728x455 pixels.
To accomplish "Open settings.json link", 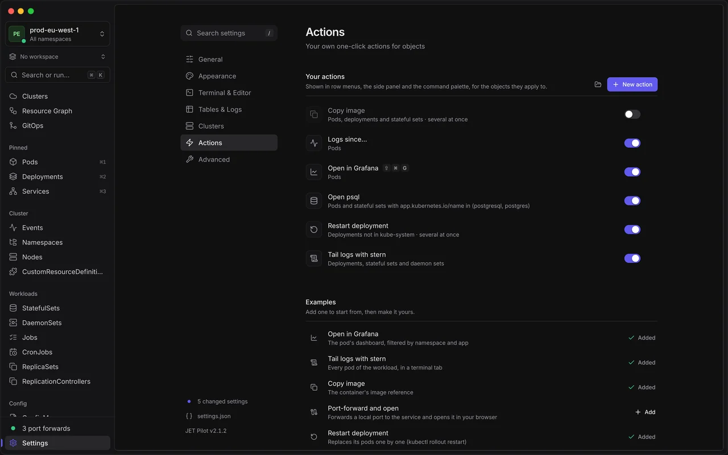I will pyautogui.click(x=214, y=416).
